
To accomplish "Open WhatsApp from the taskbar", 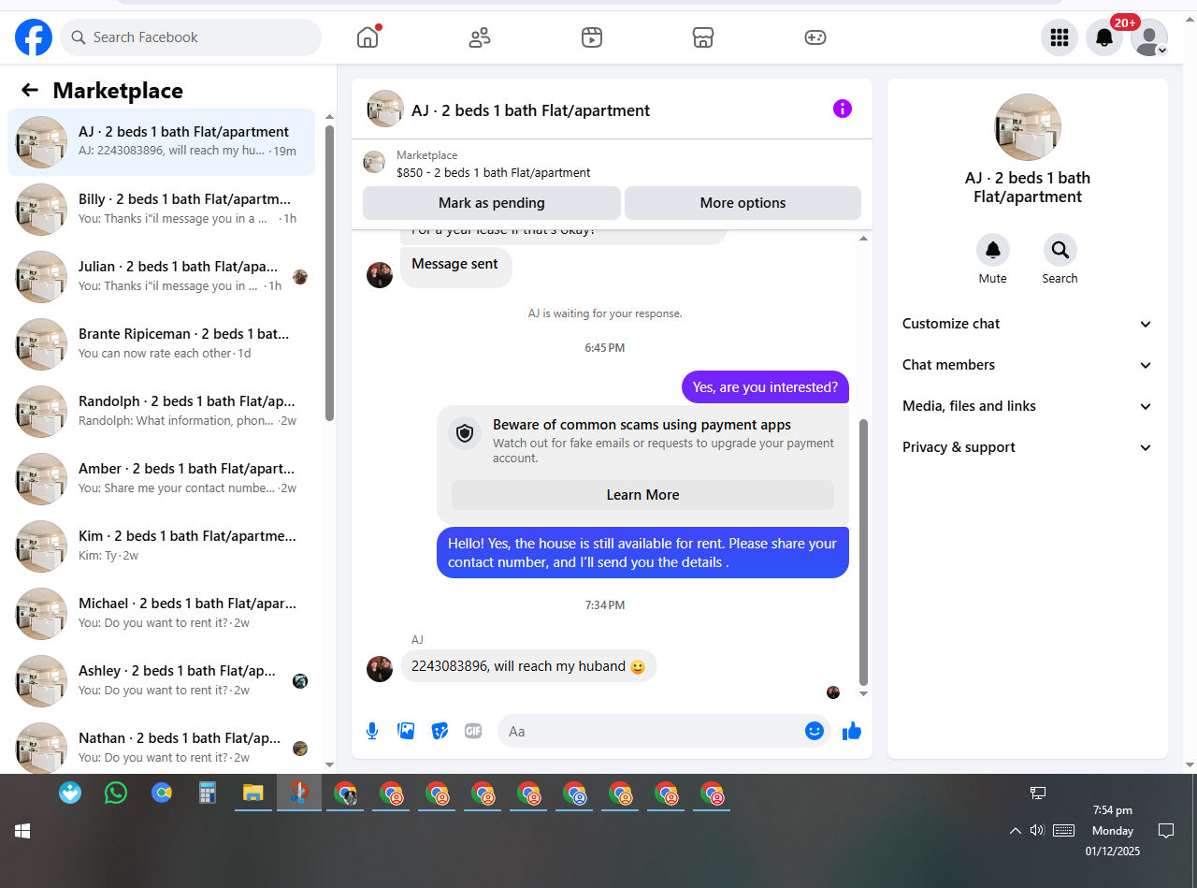I will (116, 793).
